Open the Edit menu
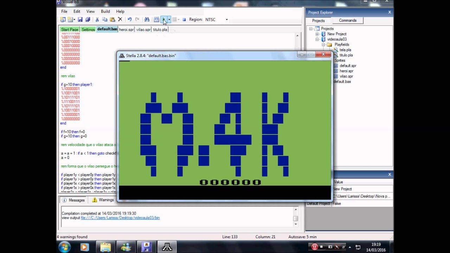Image resolution: width=450 pixels, height=253 pixels. [x=77, y=11]
